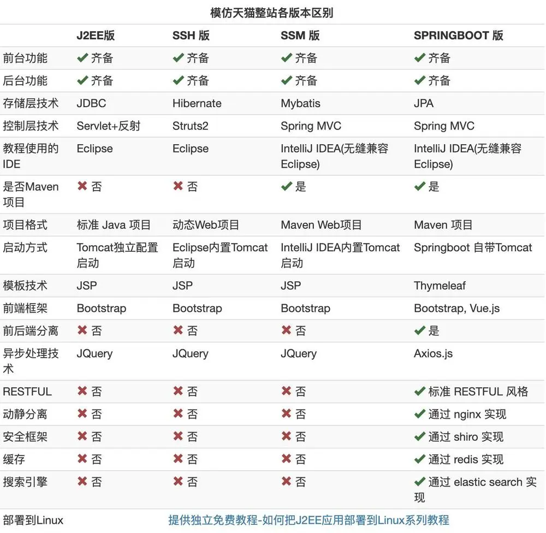Click Bootstrap in the J2EE column
546x533 pixels.
click(102, 309)
